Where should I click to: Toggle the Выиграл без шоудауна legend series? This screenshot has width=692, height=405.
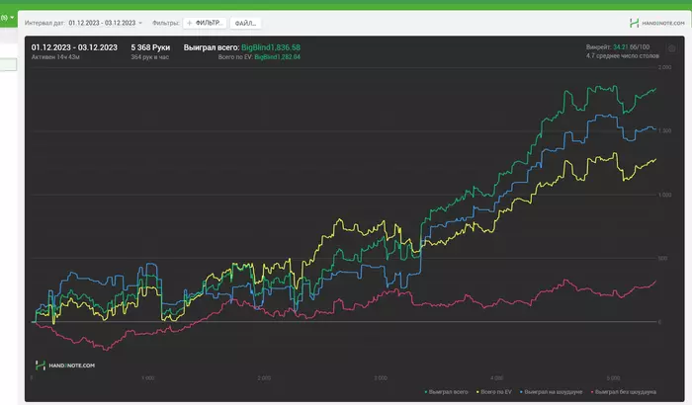point(623,392)
